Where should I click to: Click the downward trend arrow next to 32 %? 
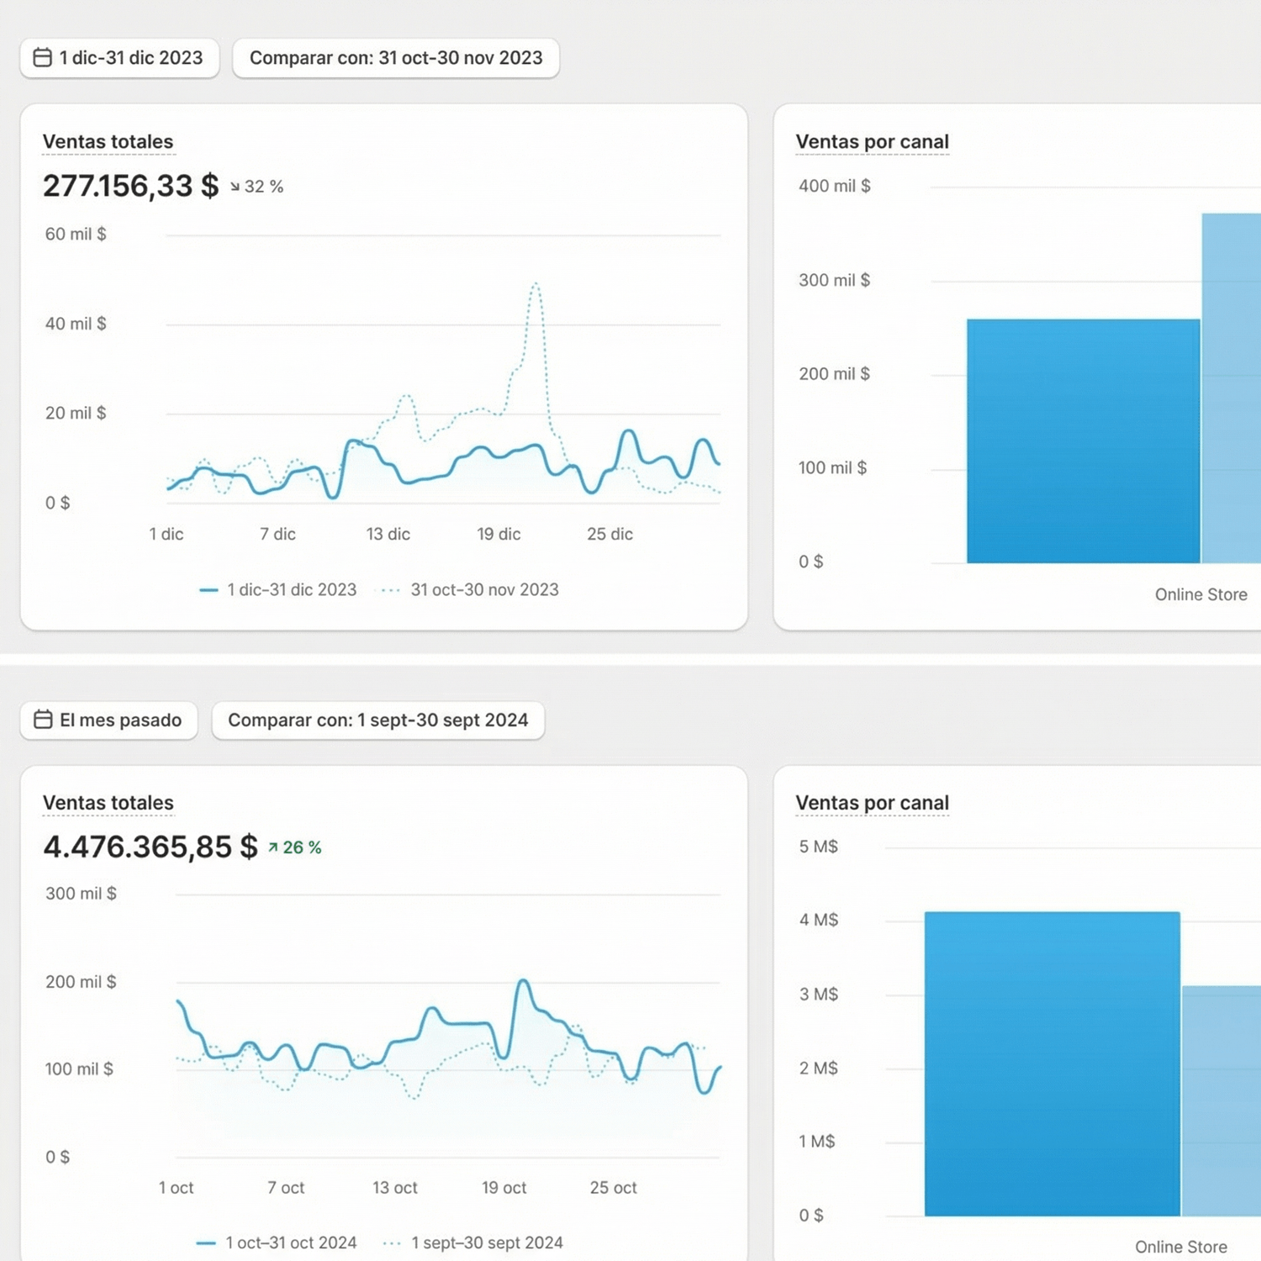click(235, 187)
